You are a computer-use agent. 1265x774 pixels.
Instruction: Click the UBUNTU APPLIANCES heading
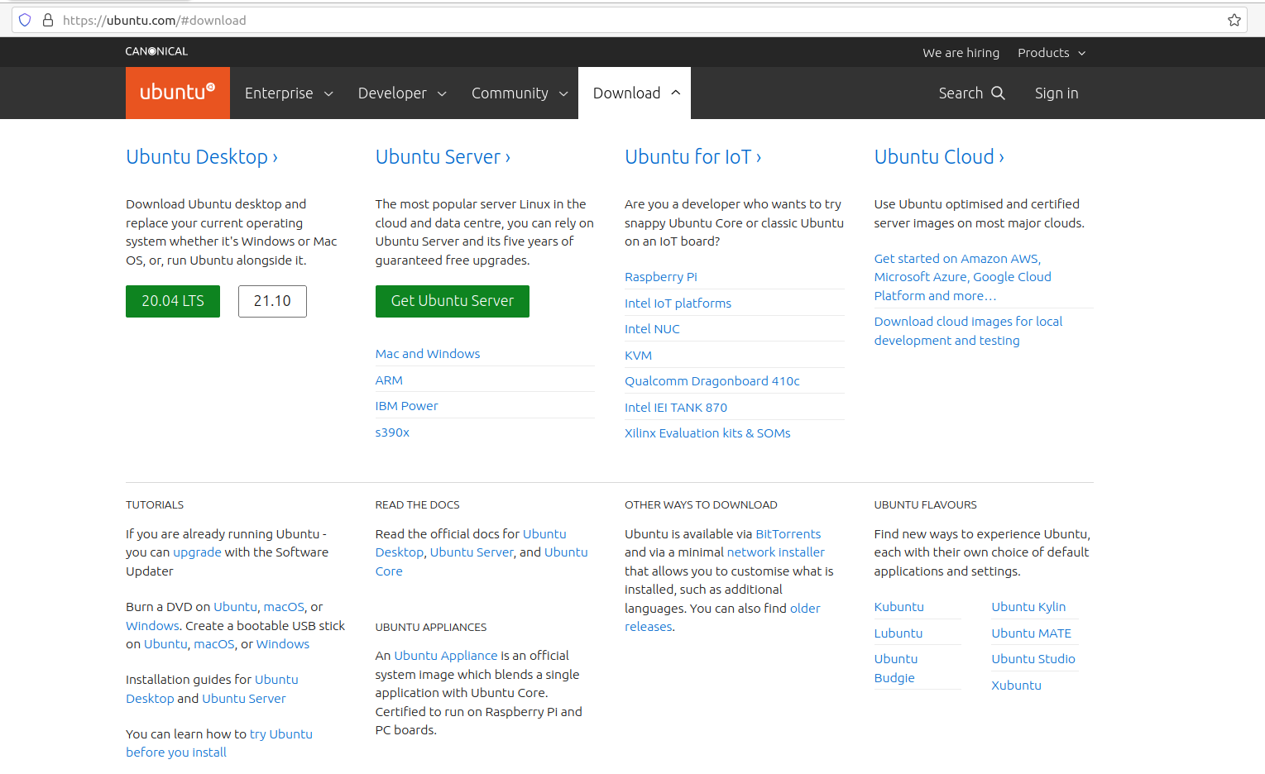tap(431, 627)
